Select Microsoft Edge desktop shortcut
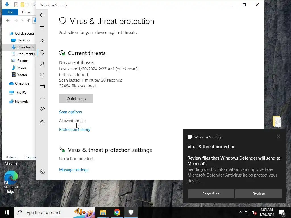This screenshot has width=291, height=218. [x=11, y=182]
